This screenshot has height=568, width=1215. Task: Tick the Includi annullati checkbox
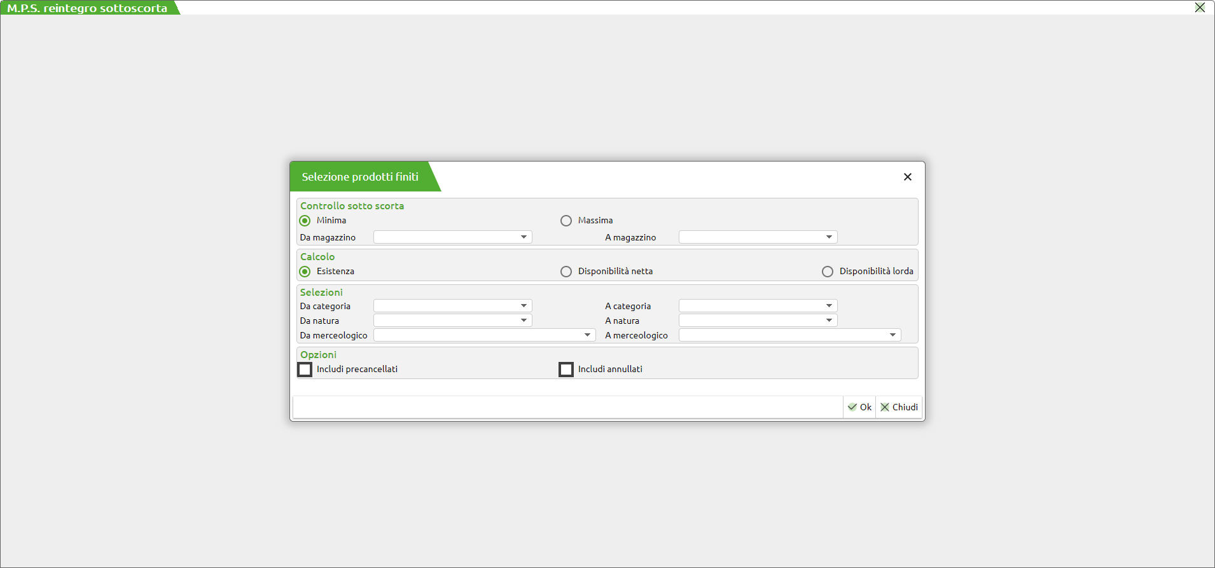click(566, 370)
